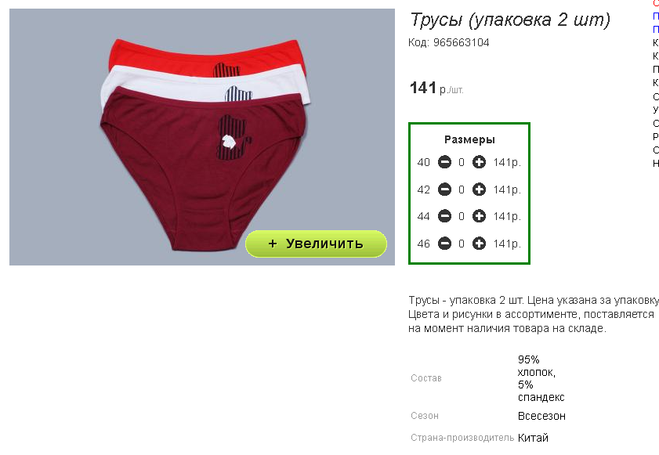The image size is (659, 455).
Task: Click the product code 965663104
Action: (461, 42)
